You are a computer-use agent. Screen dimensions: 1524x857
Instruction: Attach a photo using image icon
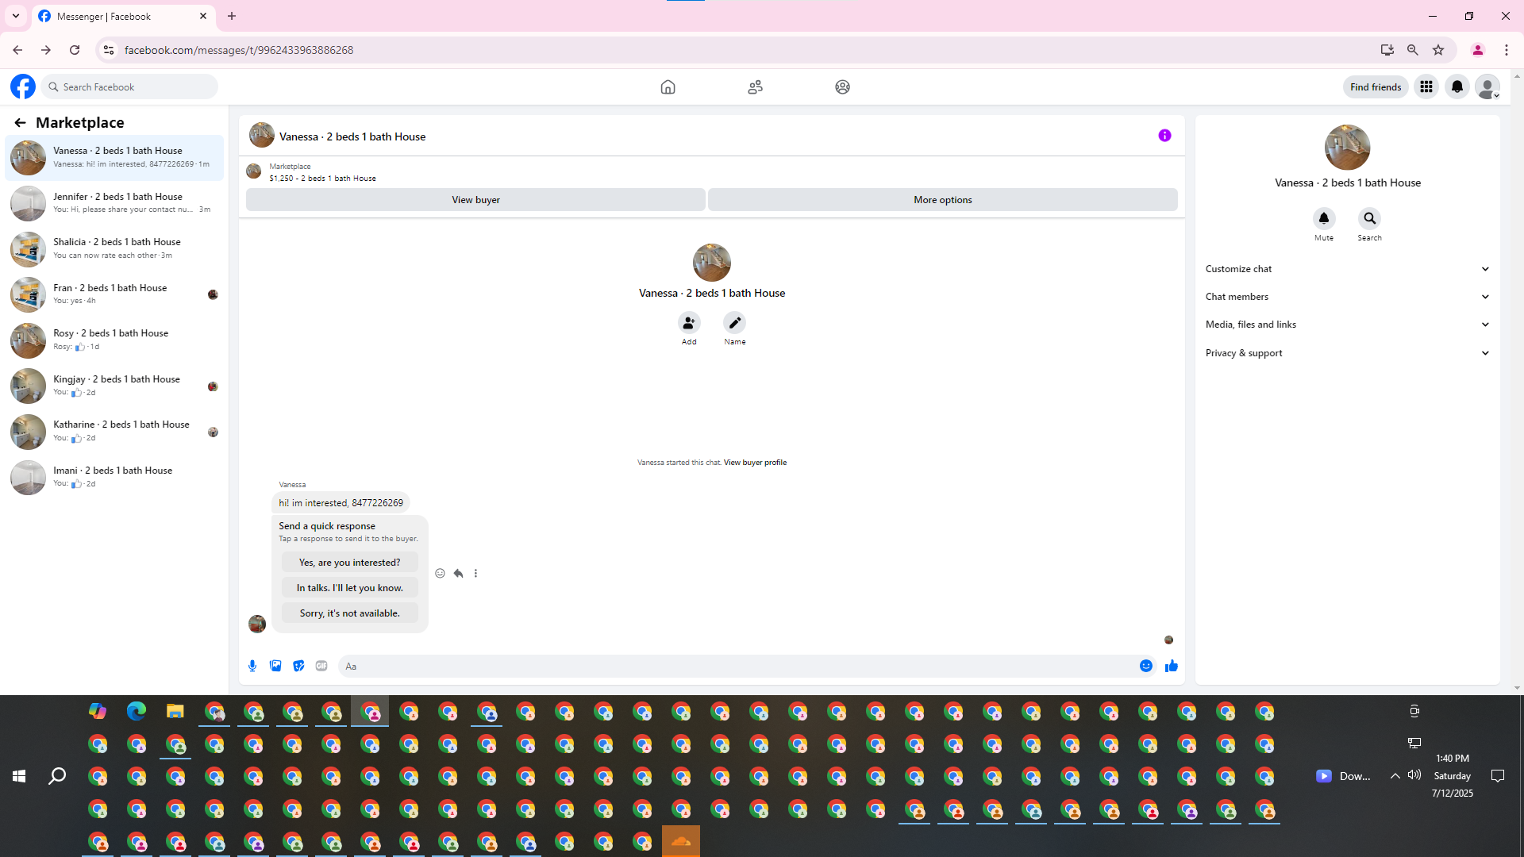tap(275, 666)
